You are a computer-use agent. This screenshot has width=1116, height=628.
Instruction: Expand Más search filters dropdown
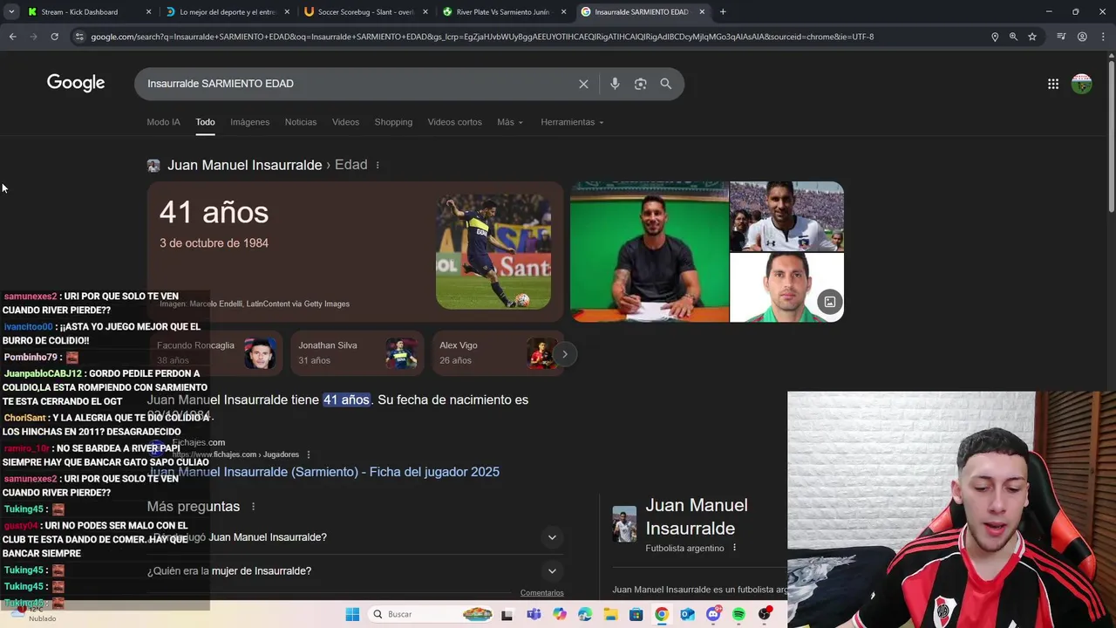[x=510, y=122]
